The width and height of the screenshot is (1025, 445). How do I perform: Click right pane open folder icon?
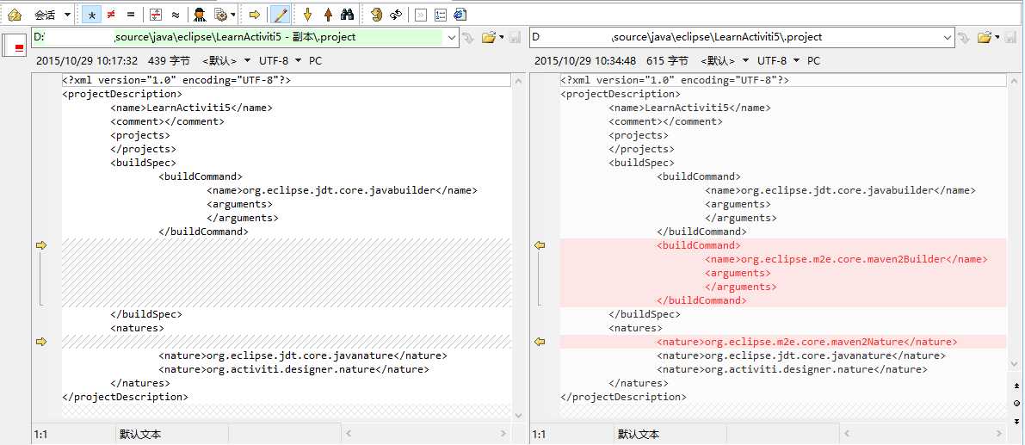pyautogui.click(x=985, y=37)
